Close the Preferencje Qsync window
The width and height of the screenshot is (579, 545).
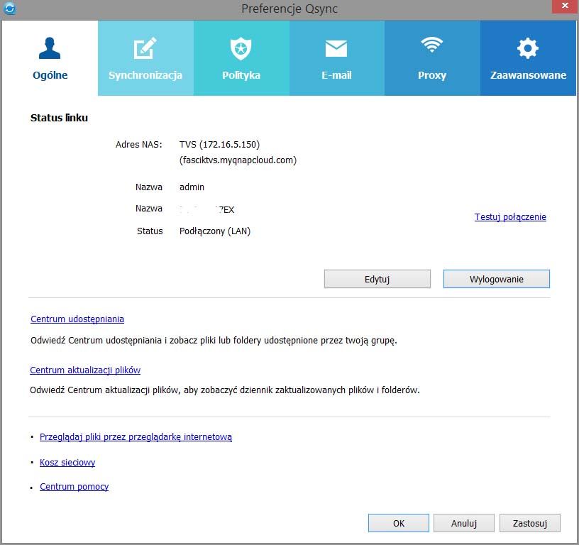click(565, 6)
